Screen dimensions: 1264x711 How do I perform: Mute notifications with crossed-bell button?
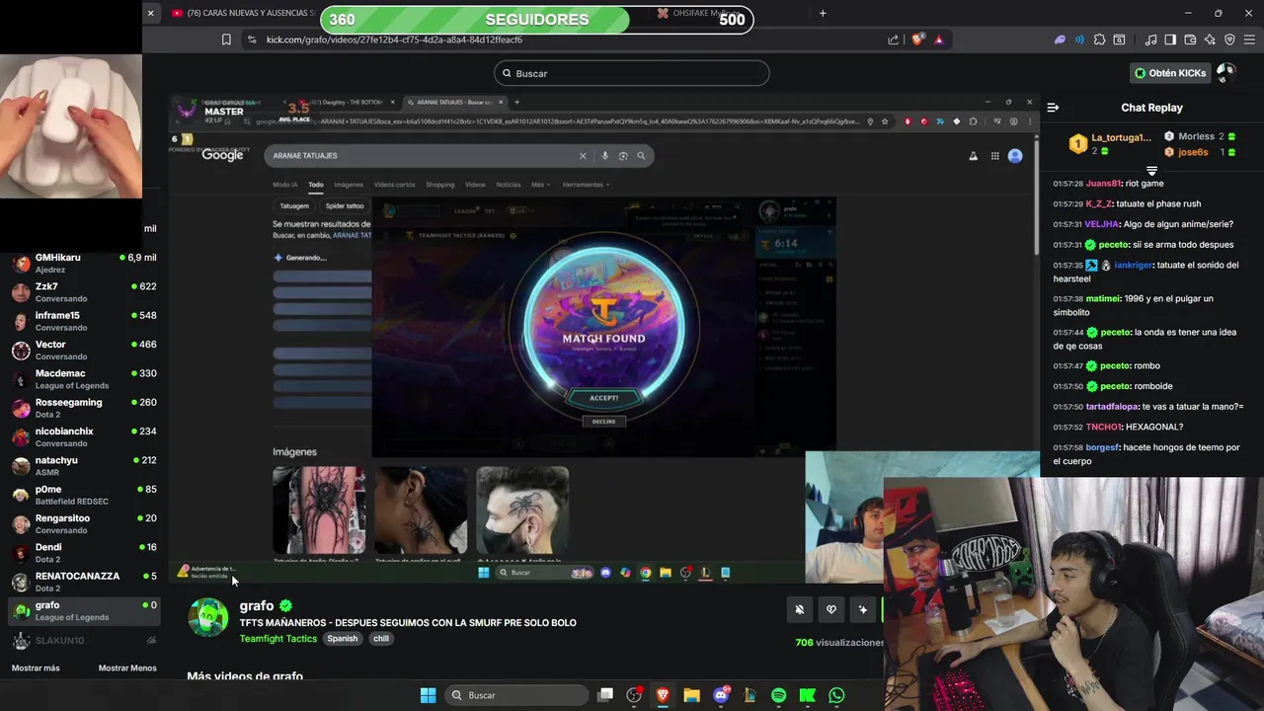pyautogui.click(x=800, y=609)
